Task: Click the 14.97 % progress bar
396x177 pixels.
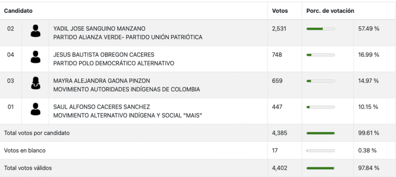Action: point(321,81)
